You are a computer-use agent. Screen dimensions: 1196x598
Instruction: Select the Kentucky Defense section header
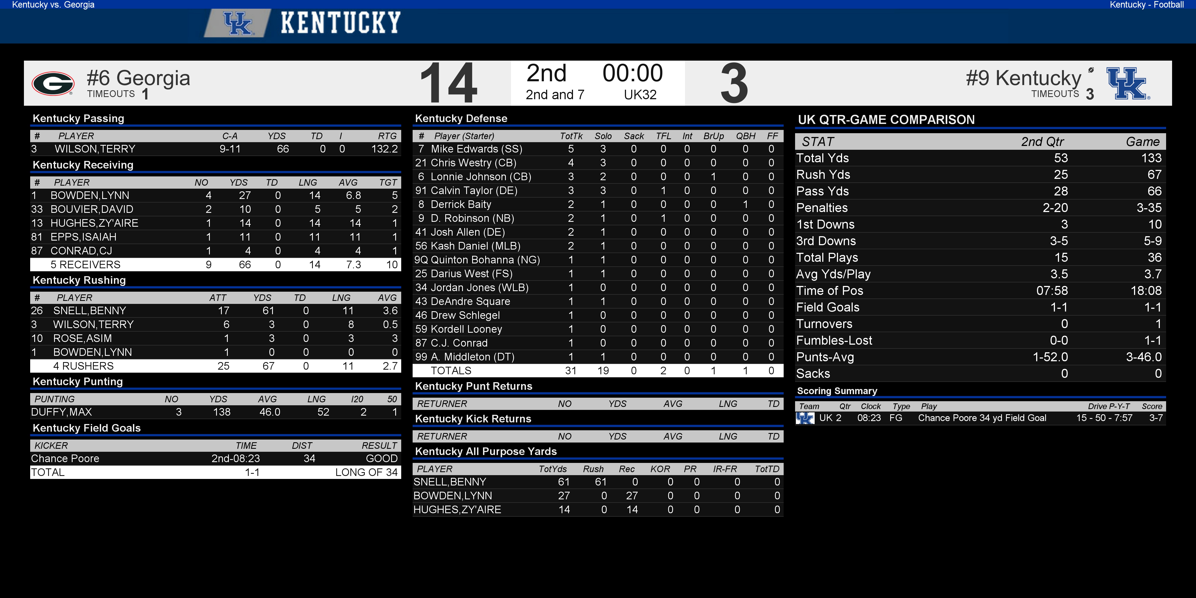click(x=461, y=119)
